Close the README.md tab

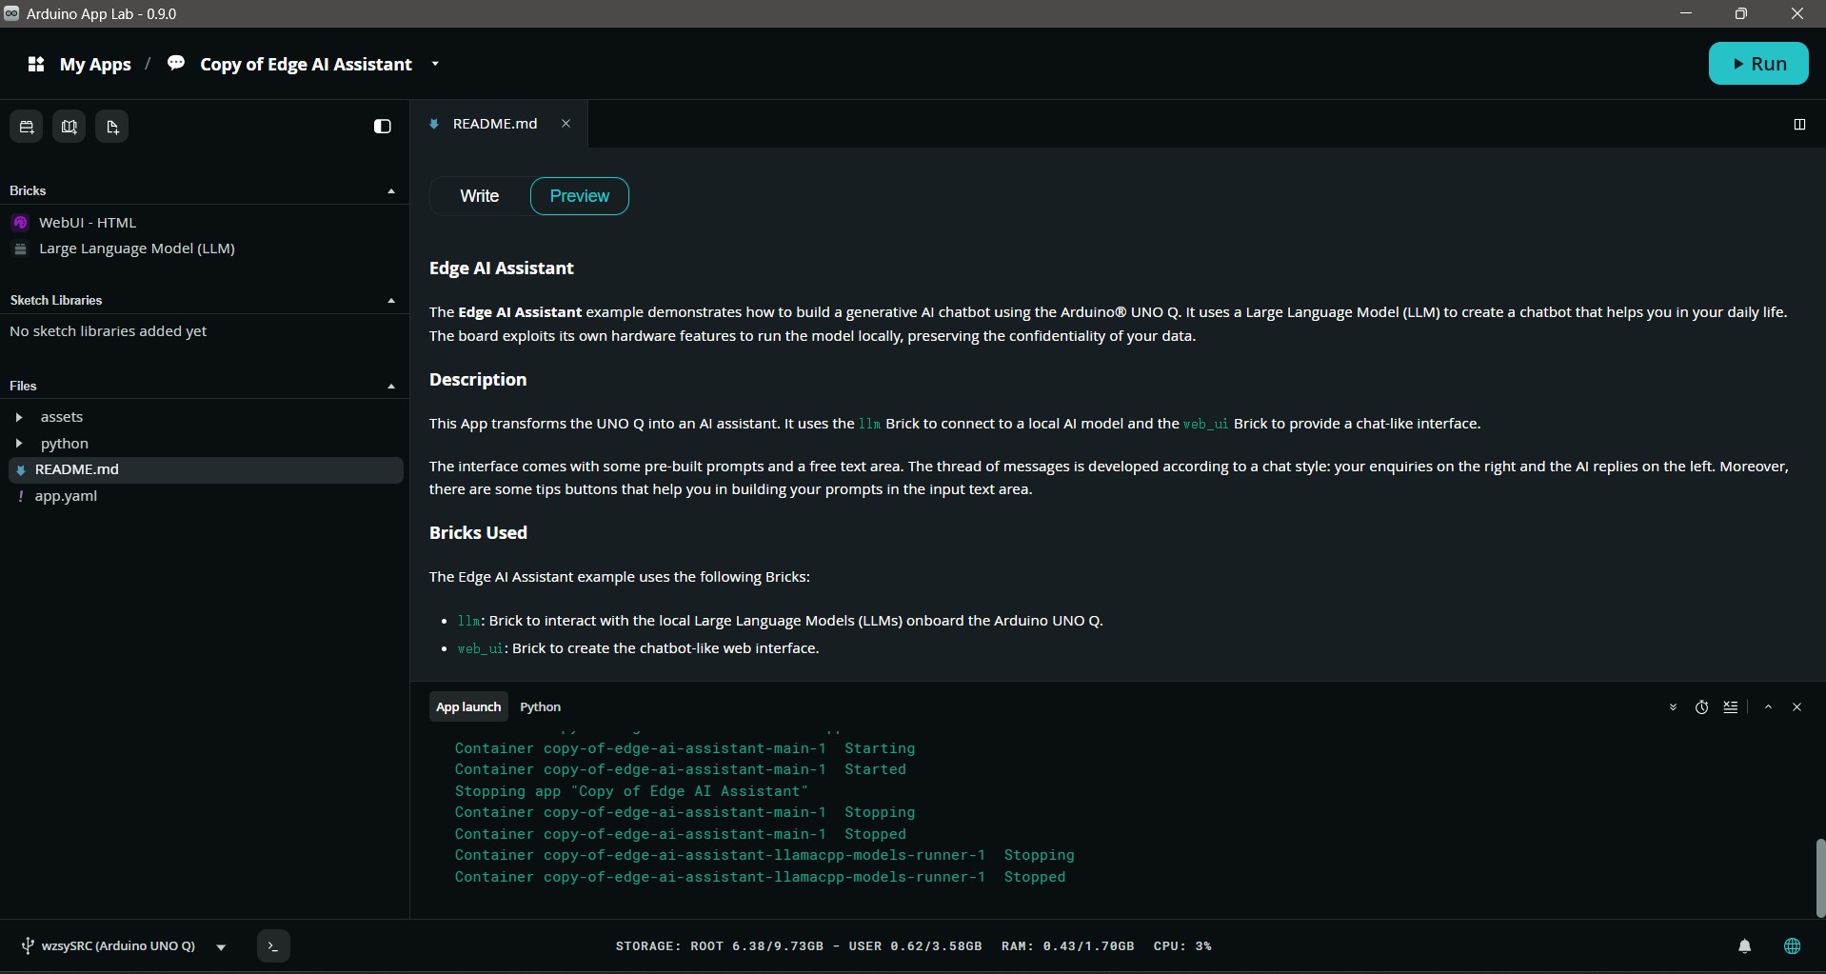click(566, 124)
